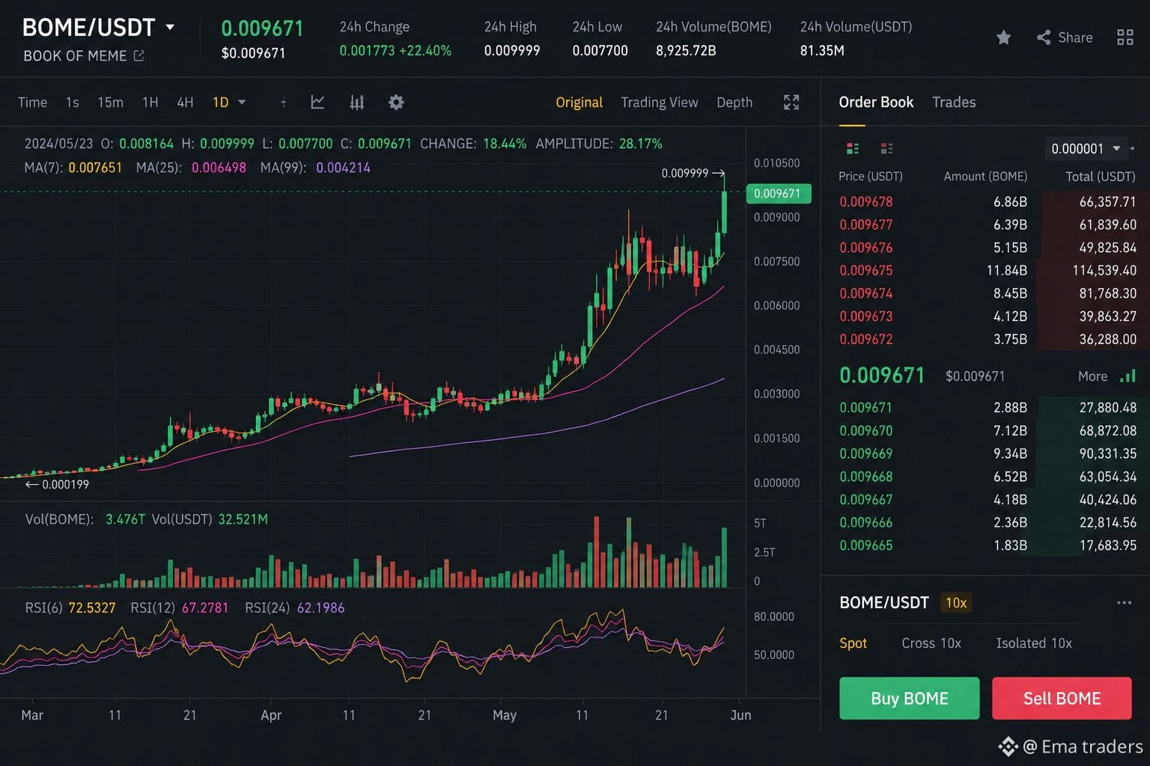Click the Vol(BOME) 3.476T label
Viewport: 1150px width, 766px height.
[85, 519]
